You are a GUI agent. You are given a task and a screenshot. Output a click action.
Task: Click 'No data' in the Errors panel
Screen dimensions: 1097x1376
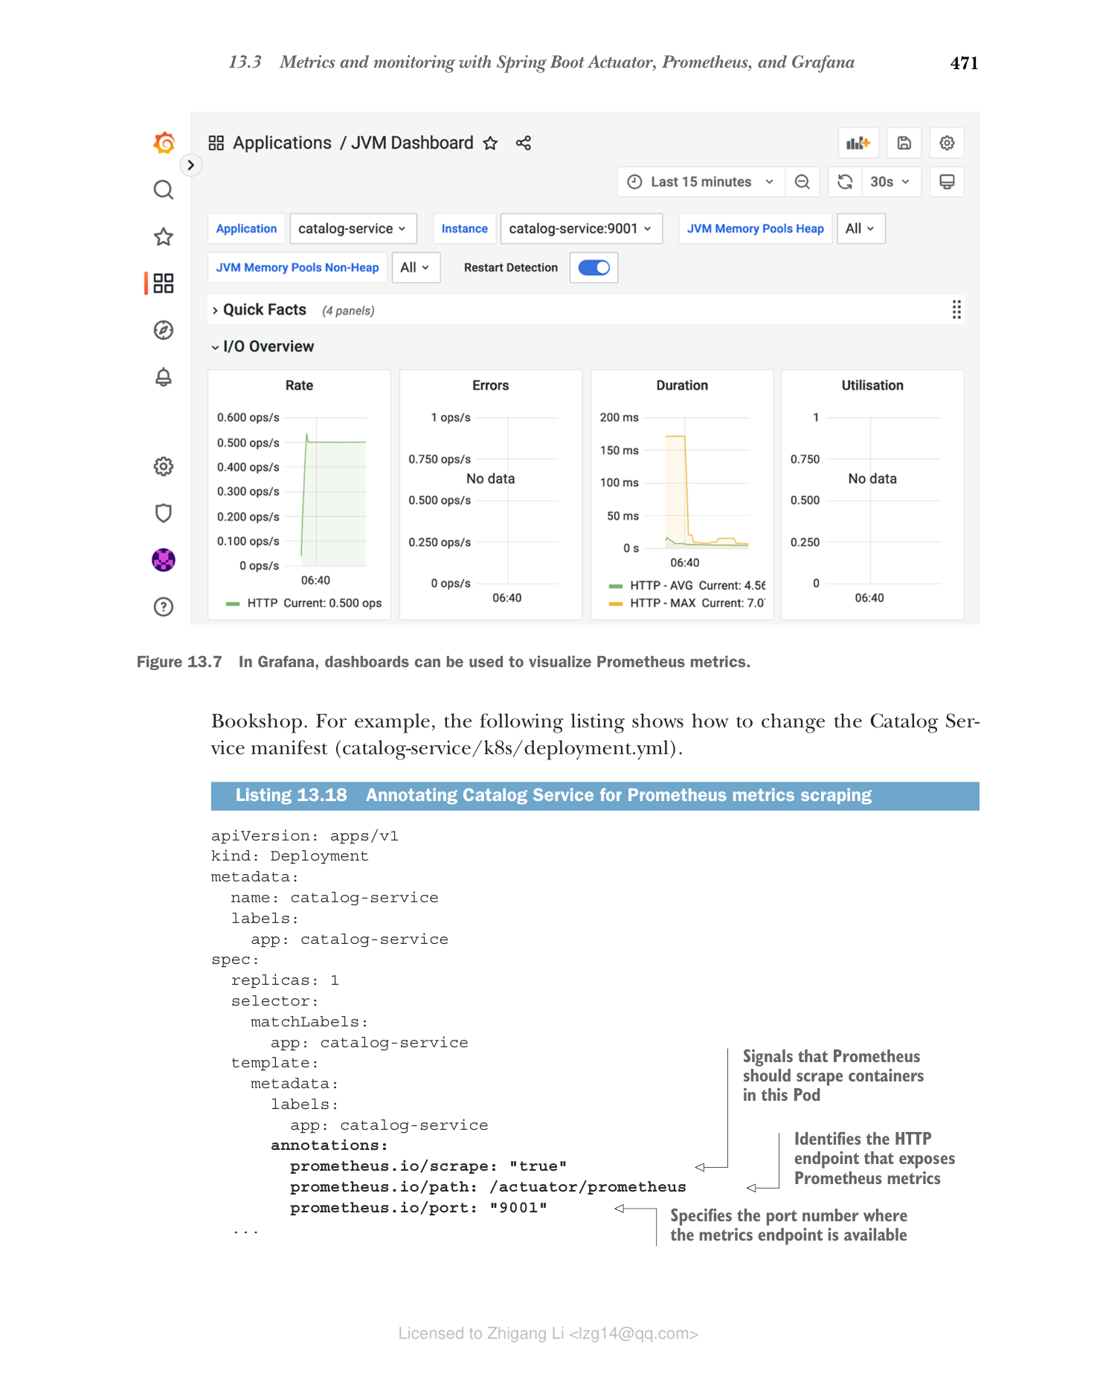tap(491, 479)
